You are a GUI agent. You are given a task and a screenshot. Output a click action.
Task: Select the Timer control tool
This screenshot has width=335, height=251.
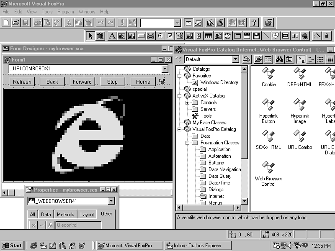pyautogui.click(x=228, y=36)
